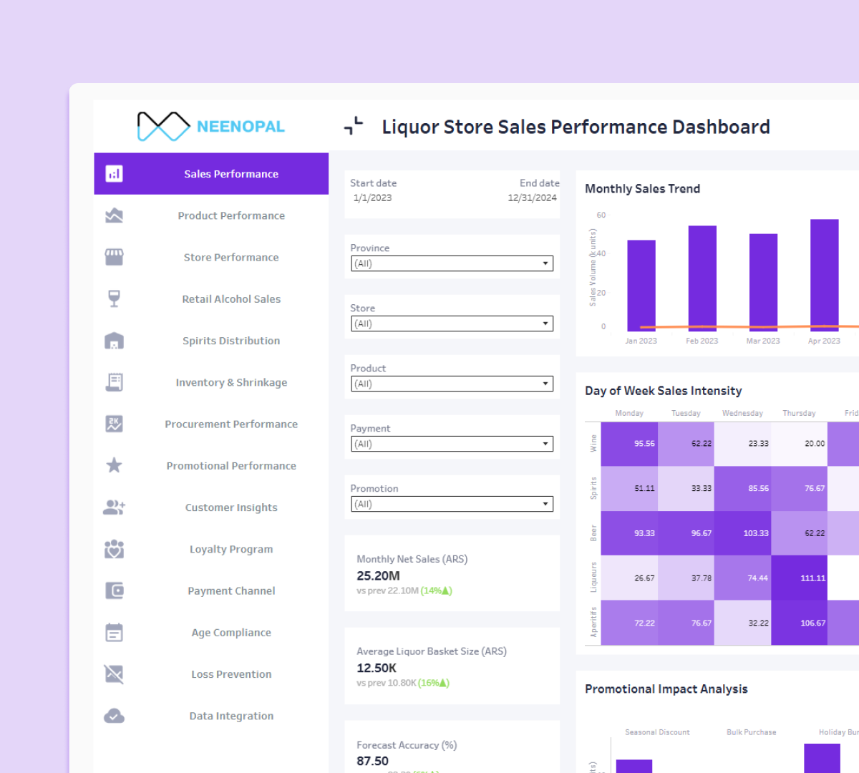Open the Store filter dropdown
The height and width of the screenshot is (773, 859).
pos(452,323)
